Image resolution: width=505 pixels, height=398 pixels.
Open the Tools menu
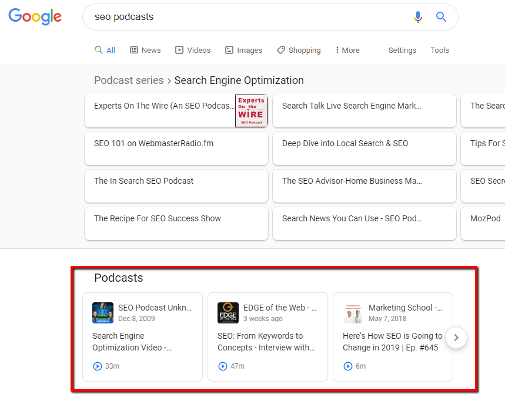point(440,50)
